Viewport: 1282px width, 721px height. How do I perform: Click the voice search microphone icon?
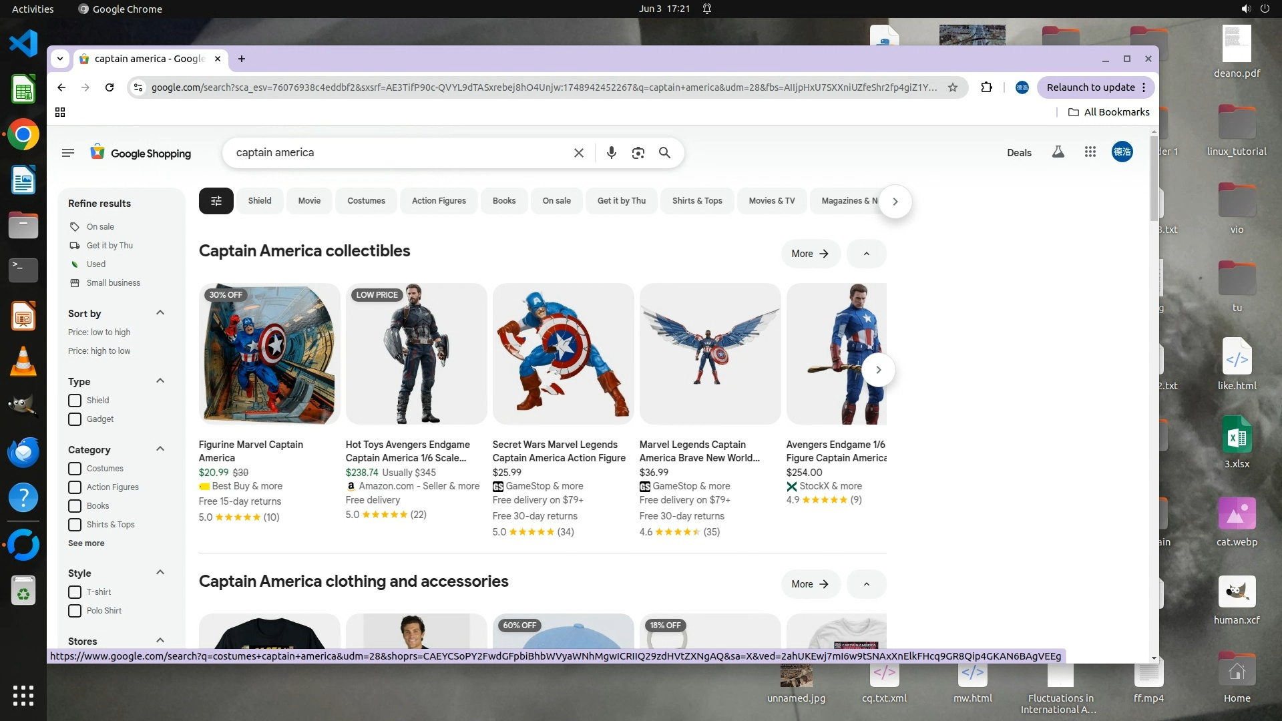[x=611, y=153]
